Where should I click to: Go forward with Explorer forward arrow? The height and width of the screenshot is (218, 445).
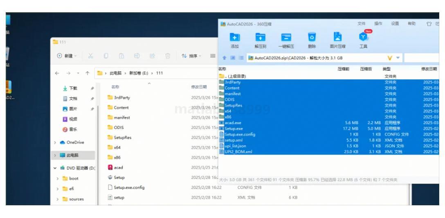(68, 73)
